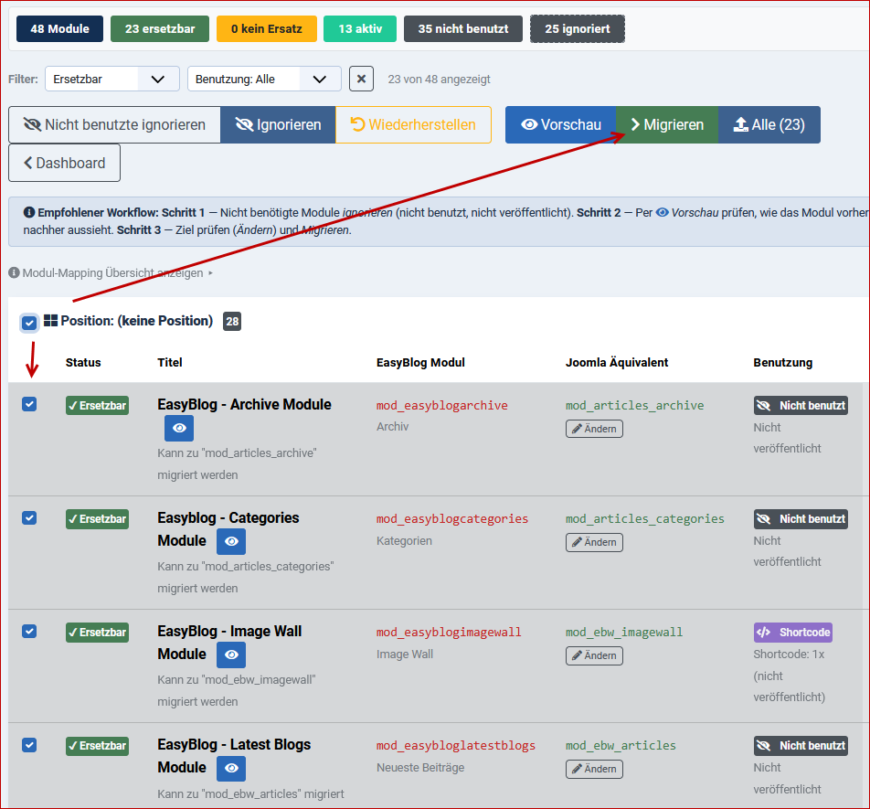Open the Vorschau preview action
The height and width of the screenshot is (809, 870).
point(560,124)
